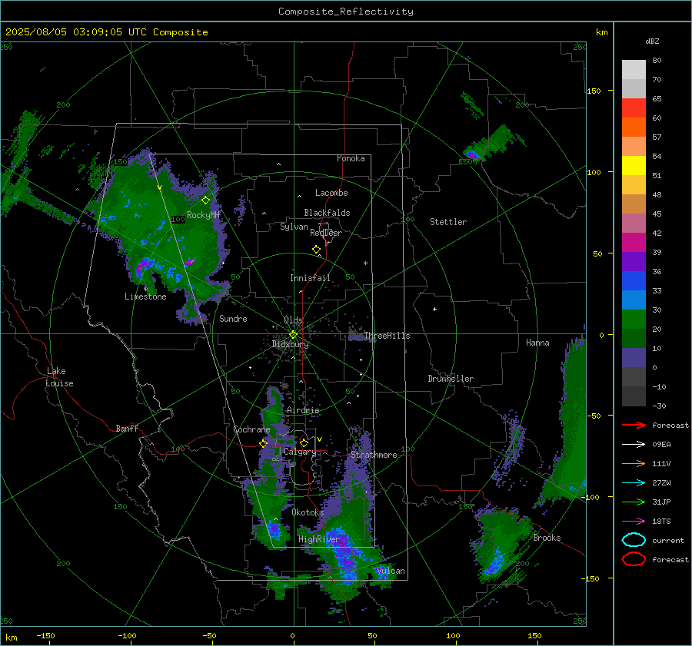This screenshot has height=646, width=692.
Task: Click the yellow diamond marker above Calgary
Action: click(x=304, y=442)
